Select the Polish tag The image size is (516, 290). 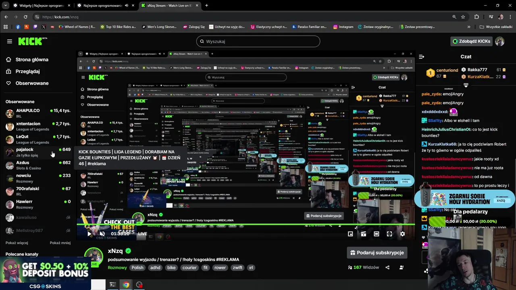pyautogui.click(x=137, y=267)
